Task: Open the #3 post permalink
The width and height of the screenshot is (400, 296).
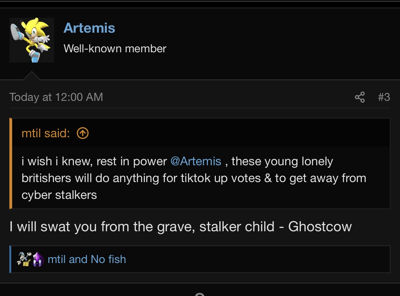Action: (x=384, y=97)
